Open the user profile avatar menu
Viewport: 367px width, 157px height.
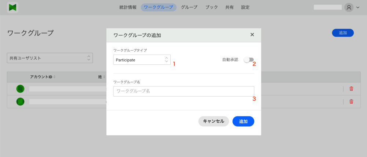point(349,7)
